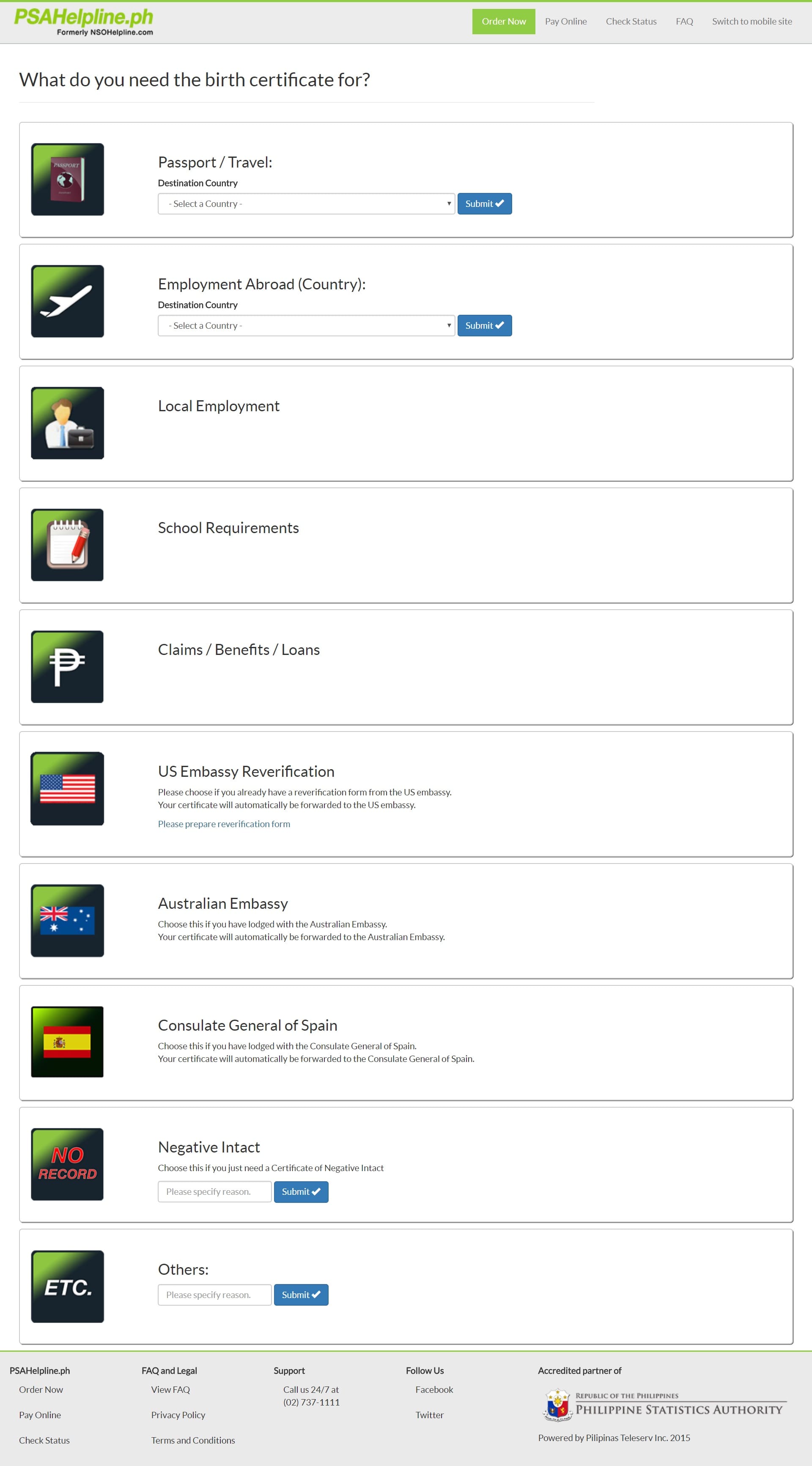Submit the Negative Intact reason
Viewport: 812px width, 1466px height.
(x=301, y=1192)
